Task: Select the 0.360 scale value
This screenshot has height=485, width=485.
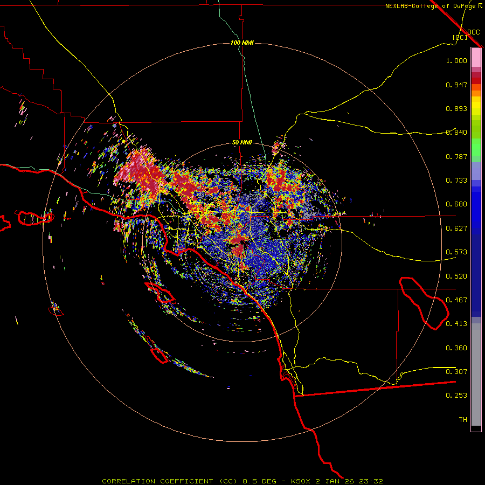Action: tap(456, 348)
